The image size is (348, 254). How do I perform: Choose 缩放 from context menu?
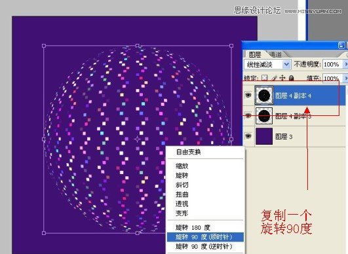click(x=182, y=166)
